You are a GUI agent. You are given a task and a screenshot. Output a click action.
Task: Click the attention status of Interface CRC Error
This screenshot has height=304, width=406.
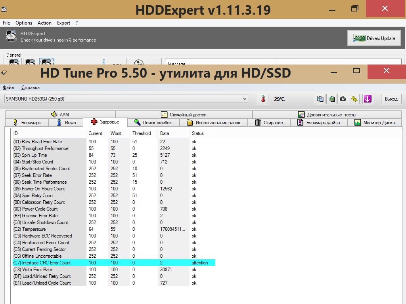tap(200, 263)
